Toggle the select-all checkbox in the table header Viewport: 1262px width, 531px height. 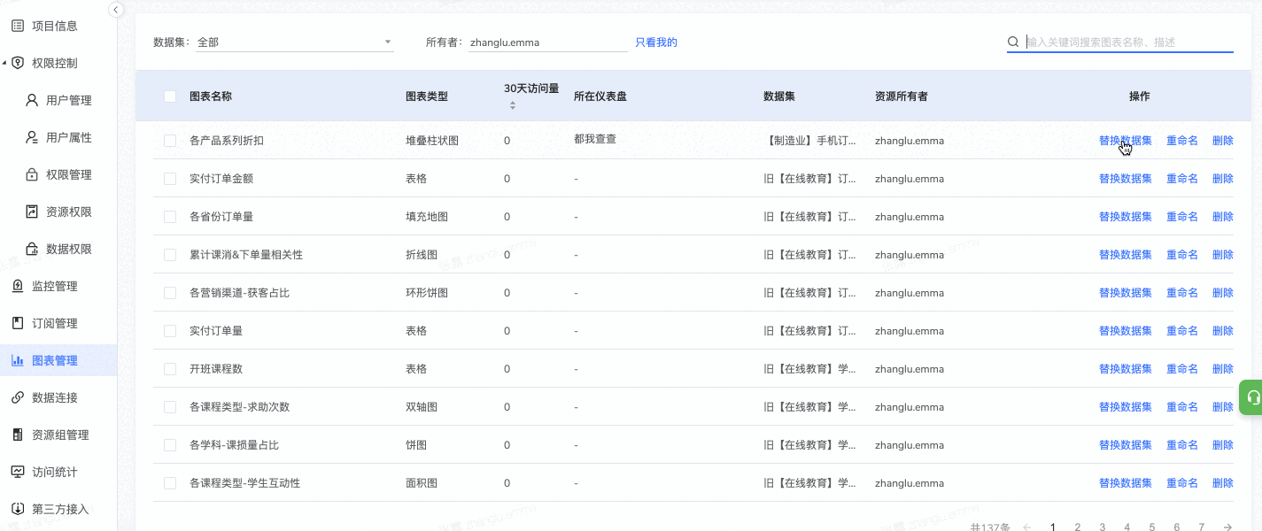pyautogui.click(x=170, y=96)
